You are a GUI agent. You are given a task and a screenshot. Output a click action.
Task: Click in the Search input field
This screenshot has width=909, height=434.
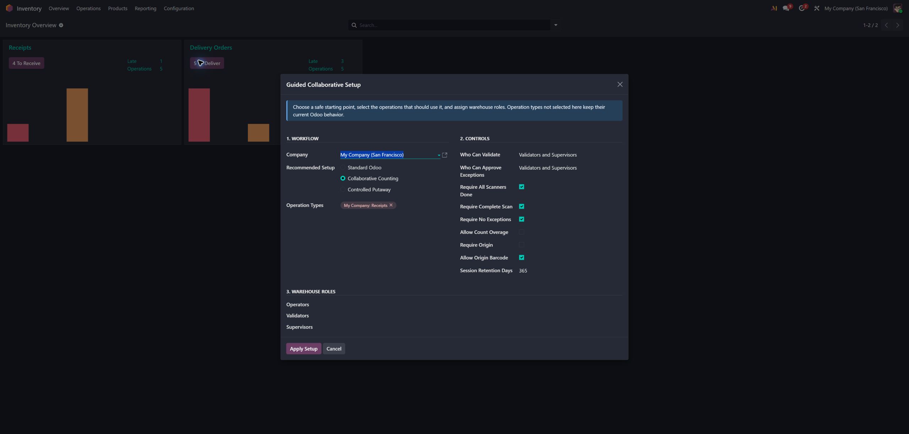(x=454, y=25)
